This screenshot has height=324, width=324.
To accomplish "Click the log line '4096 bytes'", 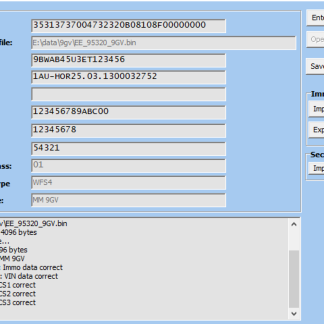I will 18,233.
